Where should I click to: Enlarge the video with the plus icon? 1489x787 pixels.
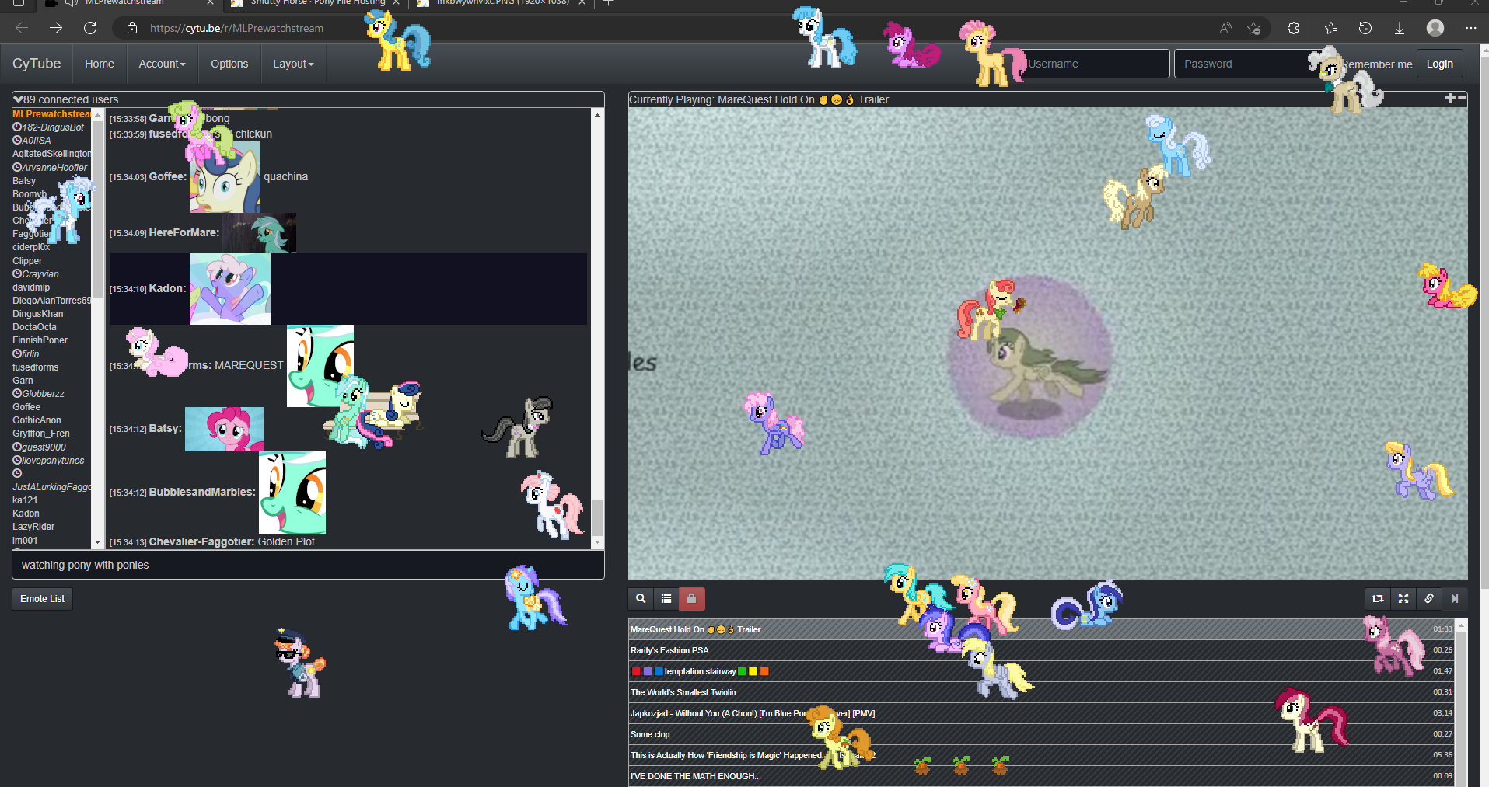[1449, 99]
